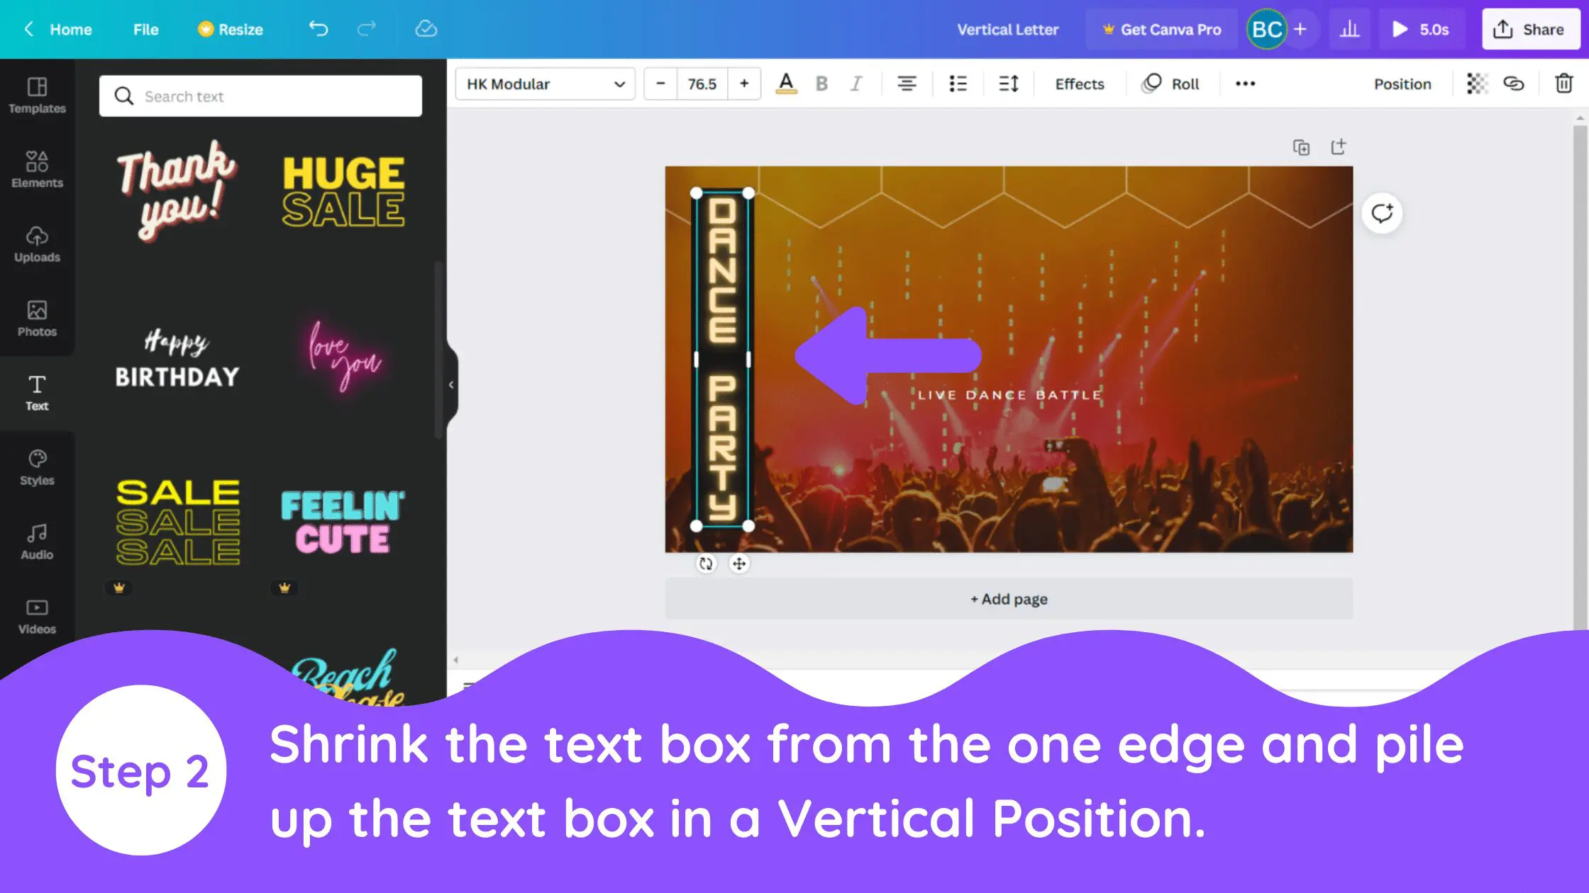Toggle line spacing control

[x=1009, y=84]
